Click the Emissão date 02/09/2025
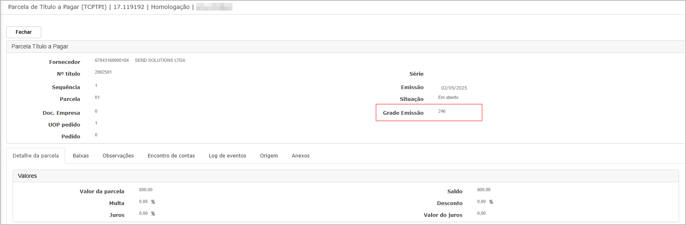 coord(454,88)
